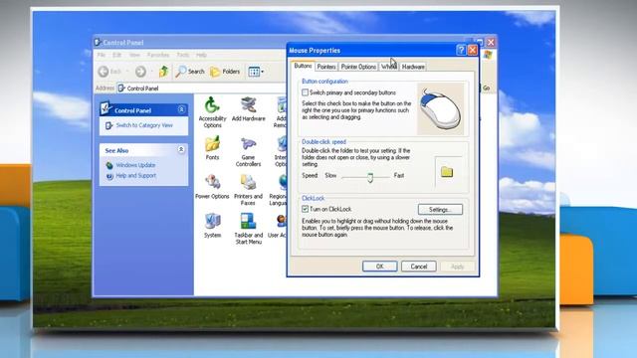Open the Help menu in Control Panel

[x=201, y=55]
